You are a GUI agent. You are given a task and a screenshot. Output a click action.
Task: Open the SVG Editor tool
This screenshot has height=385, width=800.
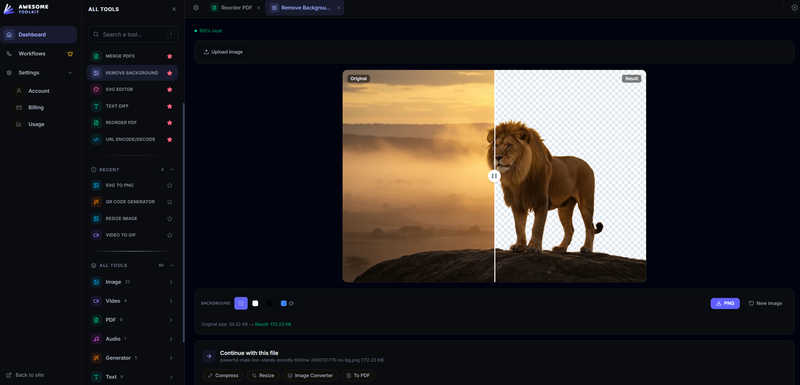119,90
